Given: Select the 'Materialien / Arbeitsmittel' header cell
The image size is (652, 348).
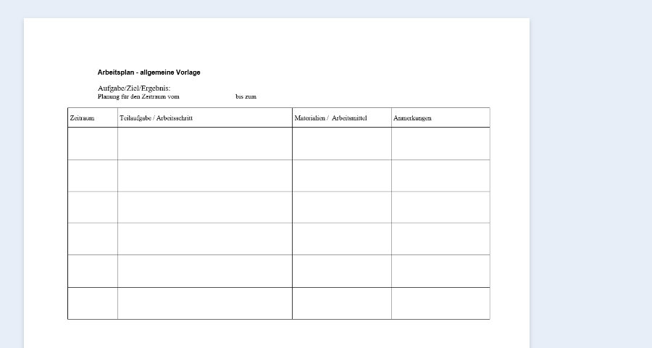Looking at the screenshot, I should 342,117.
